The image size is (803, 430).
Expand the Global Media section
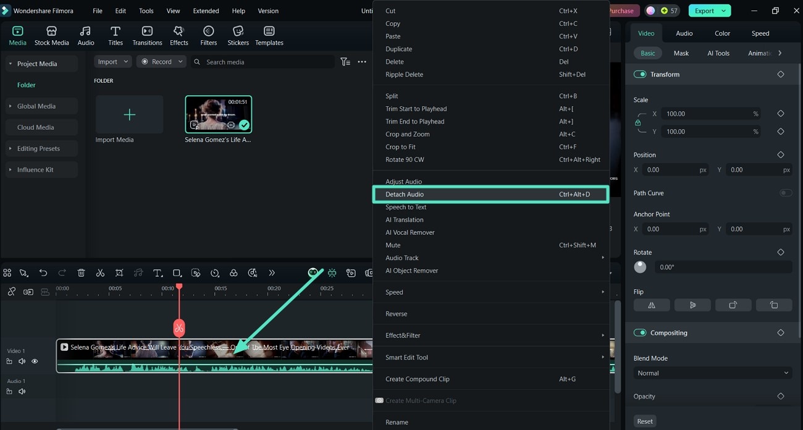[x=10, y=106]
